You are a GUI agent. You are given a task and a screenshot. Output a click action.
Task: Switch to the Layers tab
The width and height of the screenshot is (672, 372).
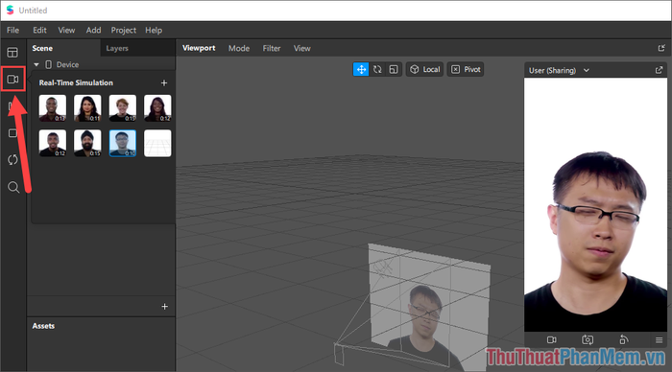coord(117,48)
